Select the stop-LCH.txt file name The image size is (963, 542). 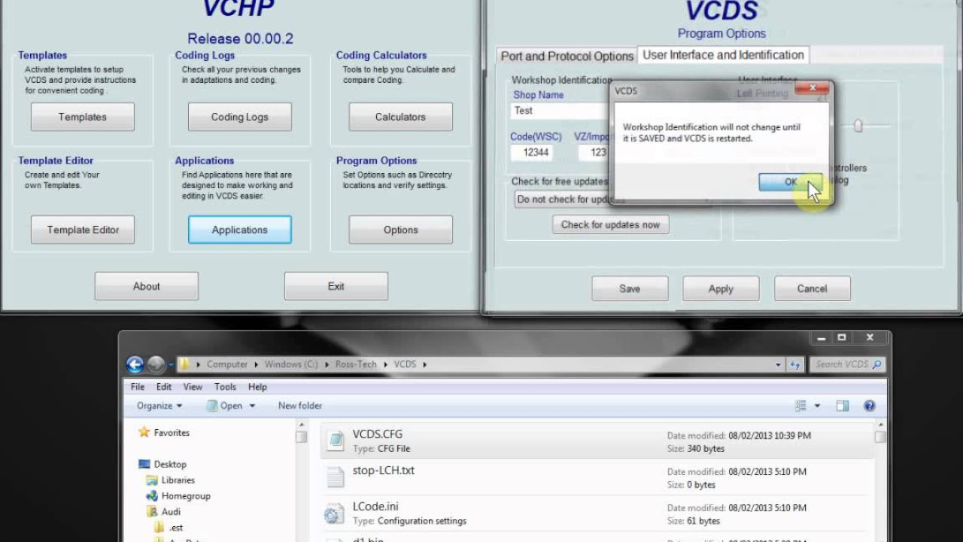tap(384, 470)
